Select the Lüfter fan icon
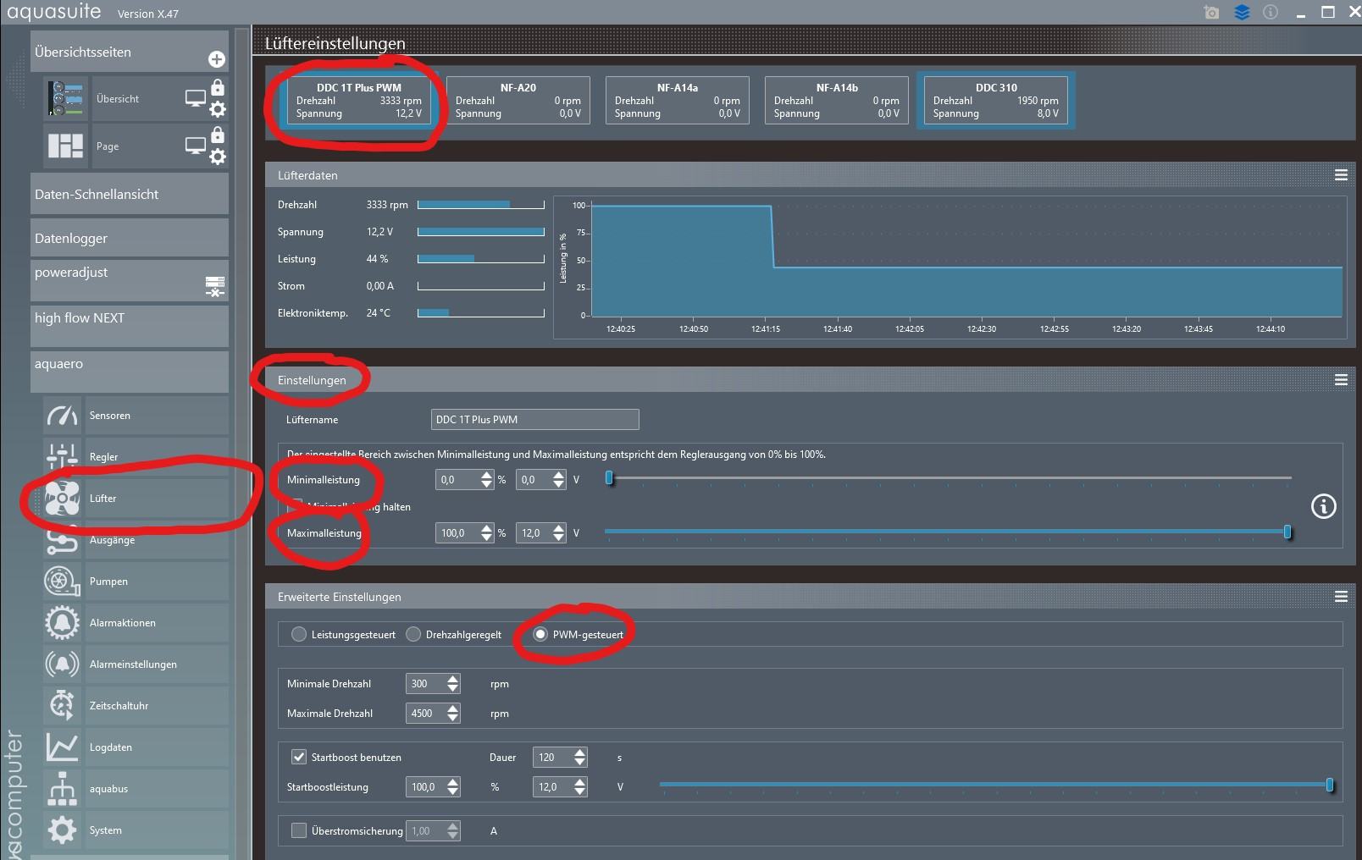The width and height of the screenshot is (1362, 860). (x=62, y=499)
